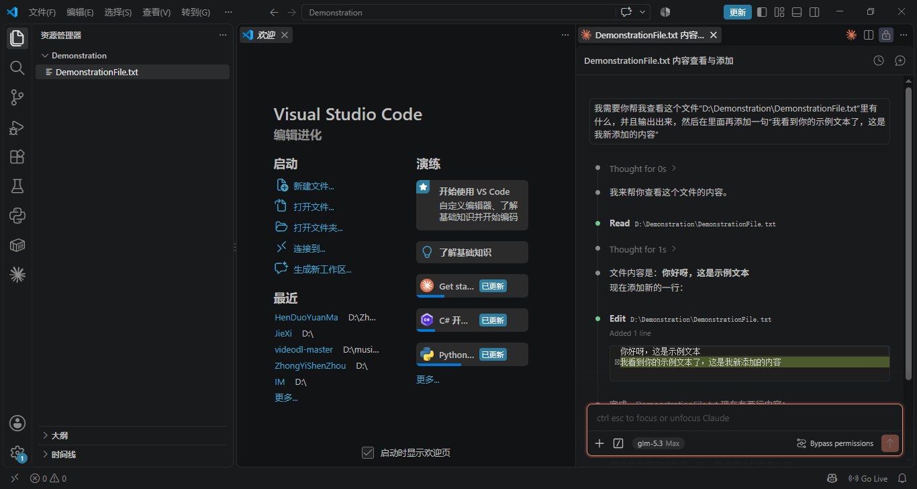
Task: Open errors and warnings status indicator
Action: click(x=48, y=479)
